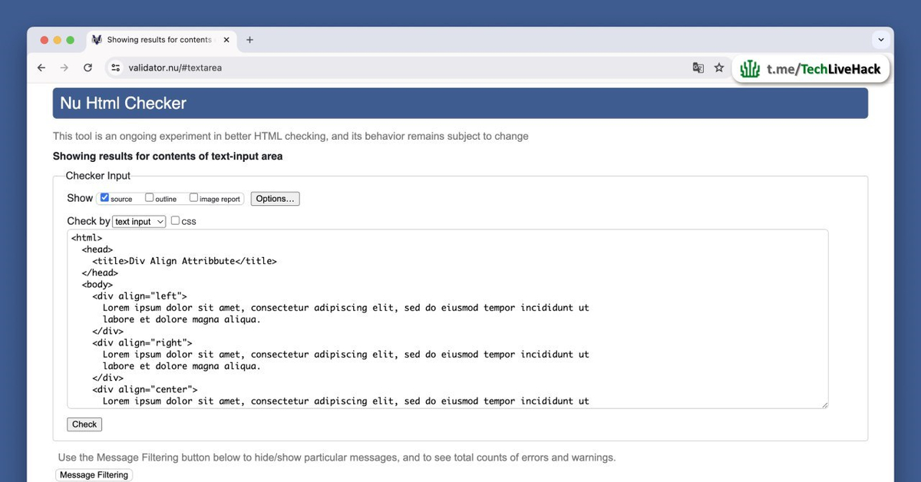The image size is (921, 482).
Task: Open site information icon in address bar
Action: pyautogui.click(x=115, y=68)
